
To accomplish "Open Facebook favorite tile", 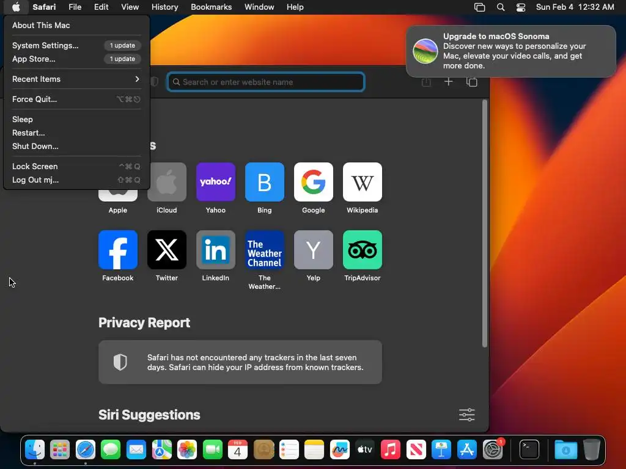I will (118, 250).
